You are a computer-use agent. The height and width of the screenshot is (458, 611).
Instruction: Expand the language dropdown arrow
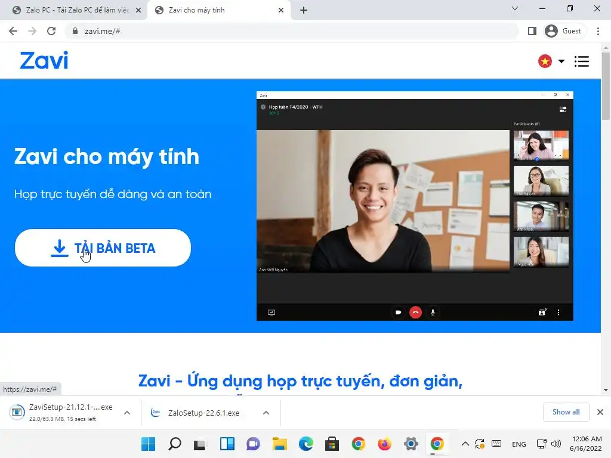[561, 61]
